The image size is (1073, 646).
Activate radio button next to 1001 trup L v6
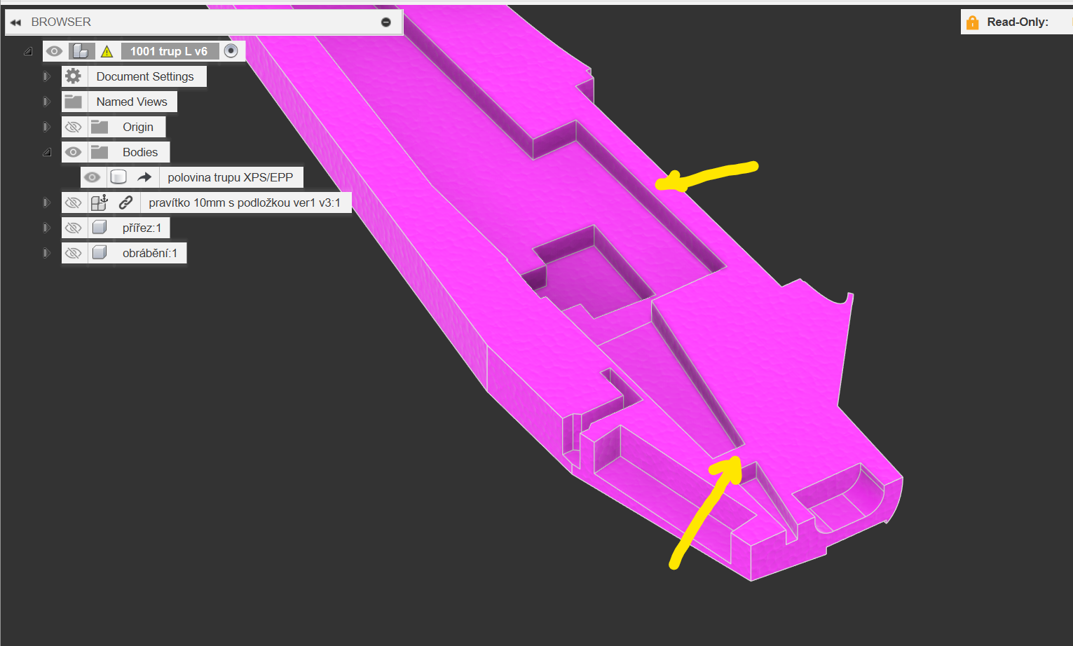[x=231, y=51]
